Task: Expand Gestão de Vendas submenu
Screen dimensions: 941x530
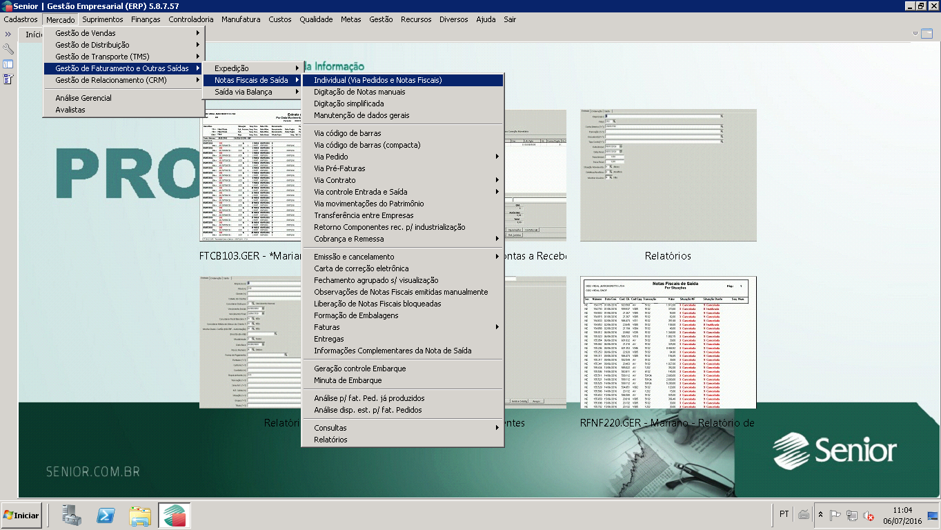Action: (x=123, y=33)
